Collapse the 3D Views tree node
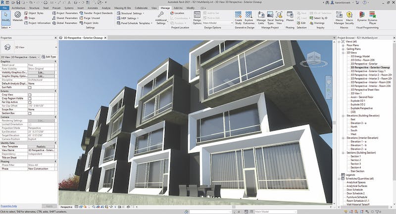The image size is (396, 214). tap(343, 53)
